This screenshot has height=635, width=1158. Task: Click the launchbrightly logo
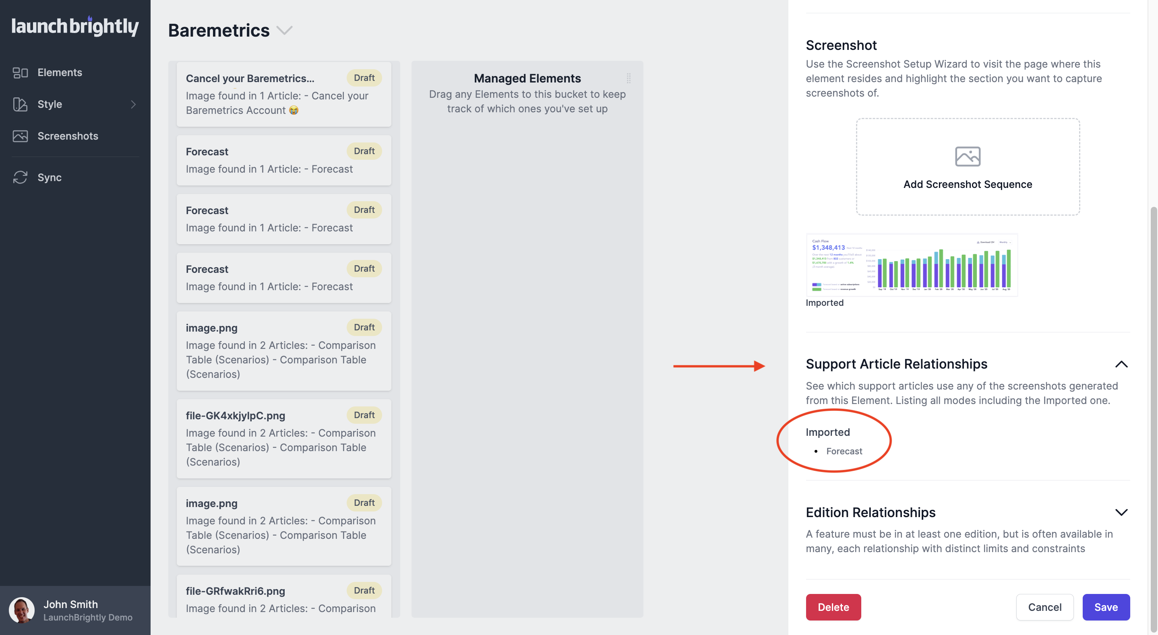tap(75, 26)
